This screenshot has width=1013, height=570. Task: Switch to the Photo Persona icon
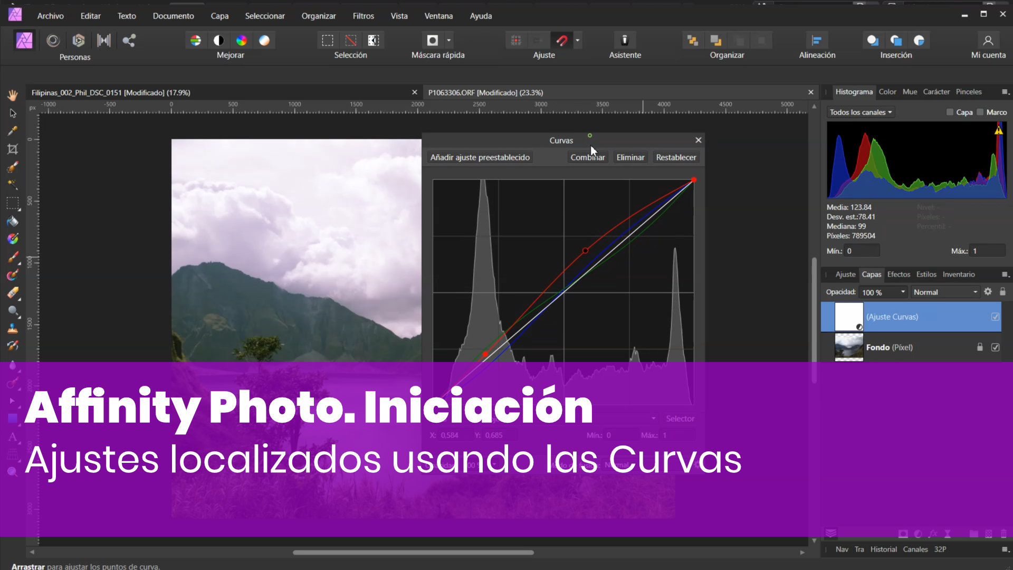pos(24,41)
